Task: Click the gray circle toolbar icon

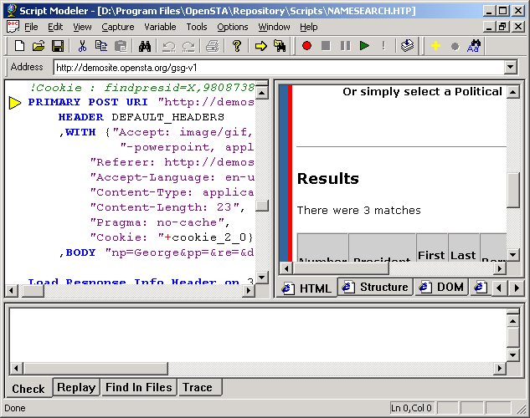Action: coord(455,46)
